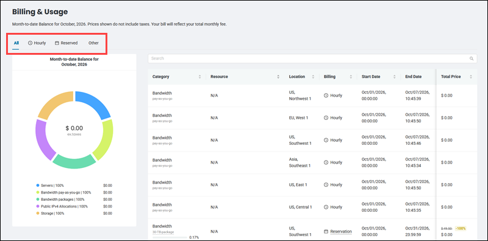Image resolution: width=488 pixels, height=241 pixels.
Task: Select legend entry 'Servers | 100%'
Action: pos(52,186)
